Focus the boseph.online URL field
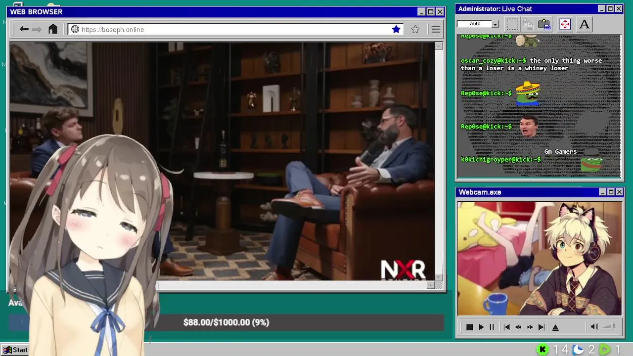This screenshot has height=356, width=633. tap(235, 29)
